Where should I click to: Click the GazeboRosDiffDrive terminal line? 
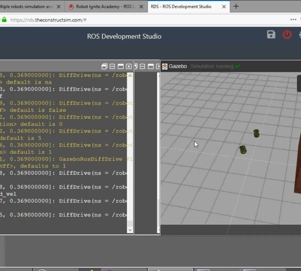[66, 159]
